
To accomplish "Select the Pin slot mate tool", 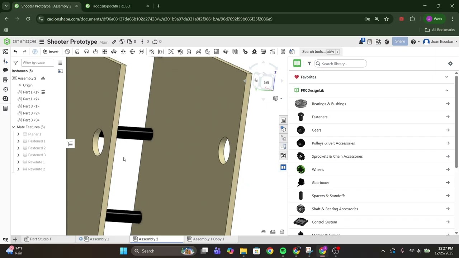I will (123, 52).
